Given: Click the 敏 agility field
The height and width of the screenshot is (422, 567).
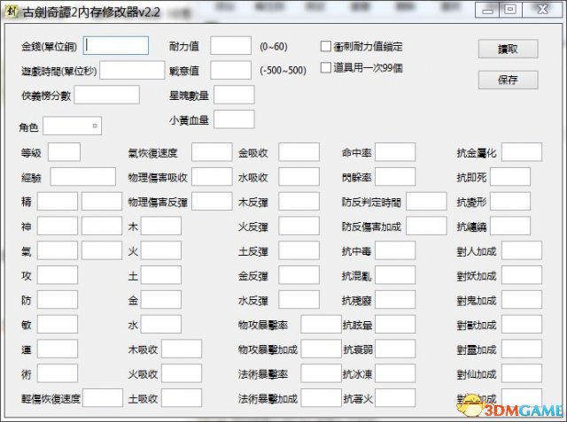Looking at the screenshot, I should click(58, 324).
